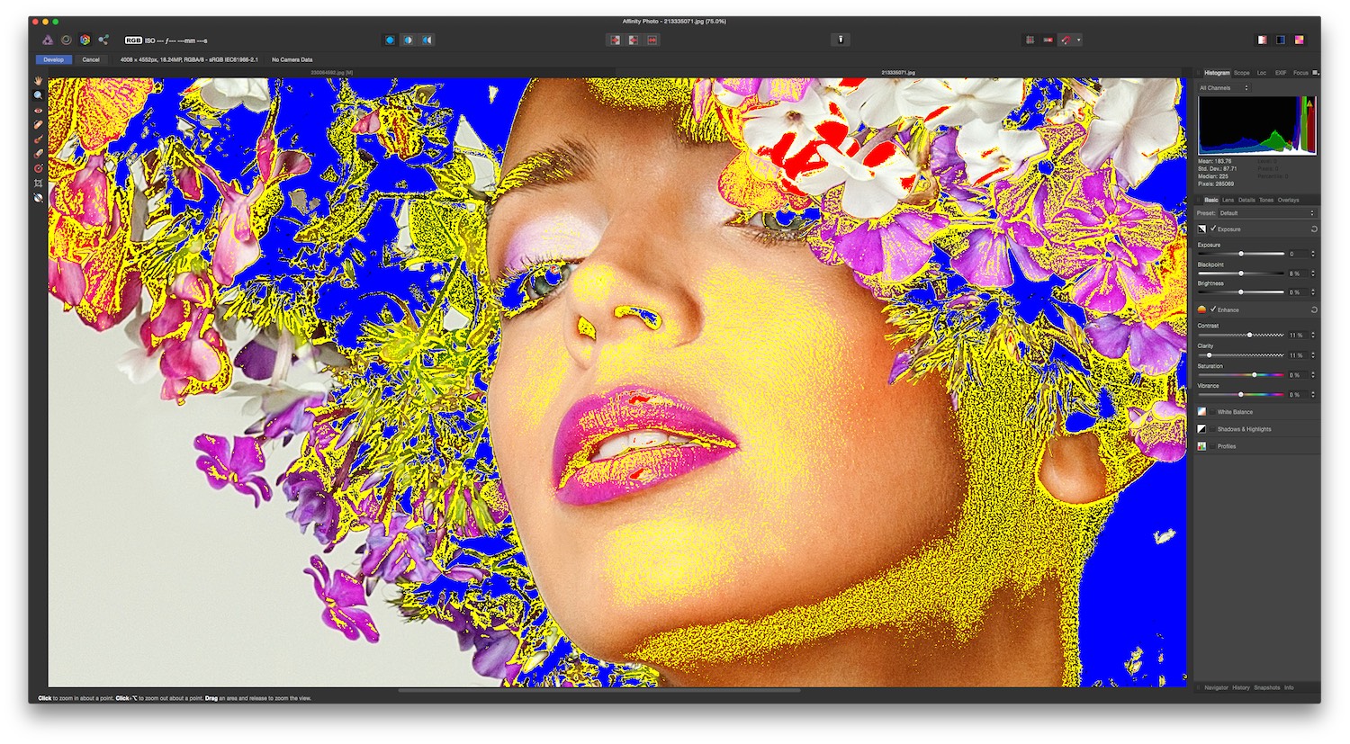Screen dimensions: 1350x744
Task: Switch to the Develop persona icon
Action: (x=85, y=40)
